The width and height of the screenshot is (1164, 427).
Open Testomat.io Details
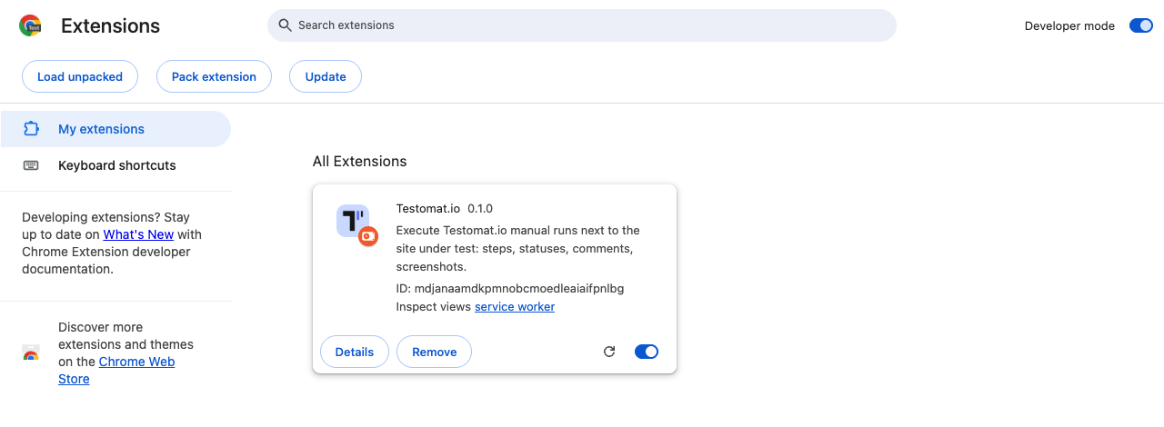pos(355,352)
